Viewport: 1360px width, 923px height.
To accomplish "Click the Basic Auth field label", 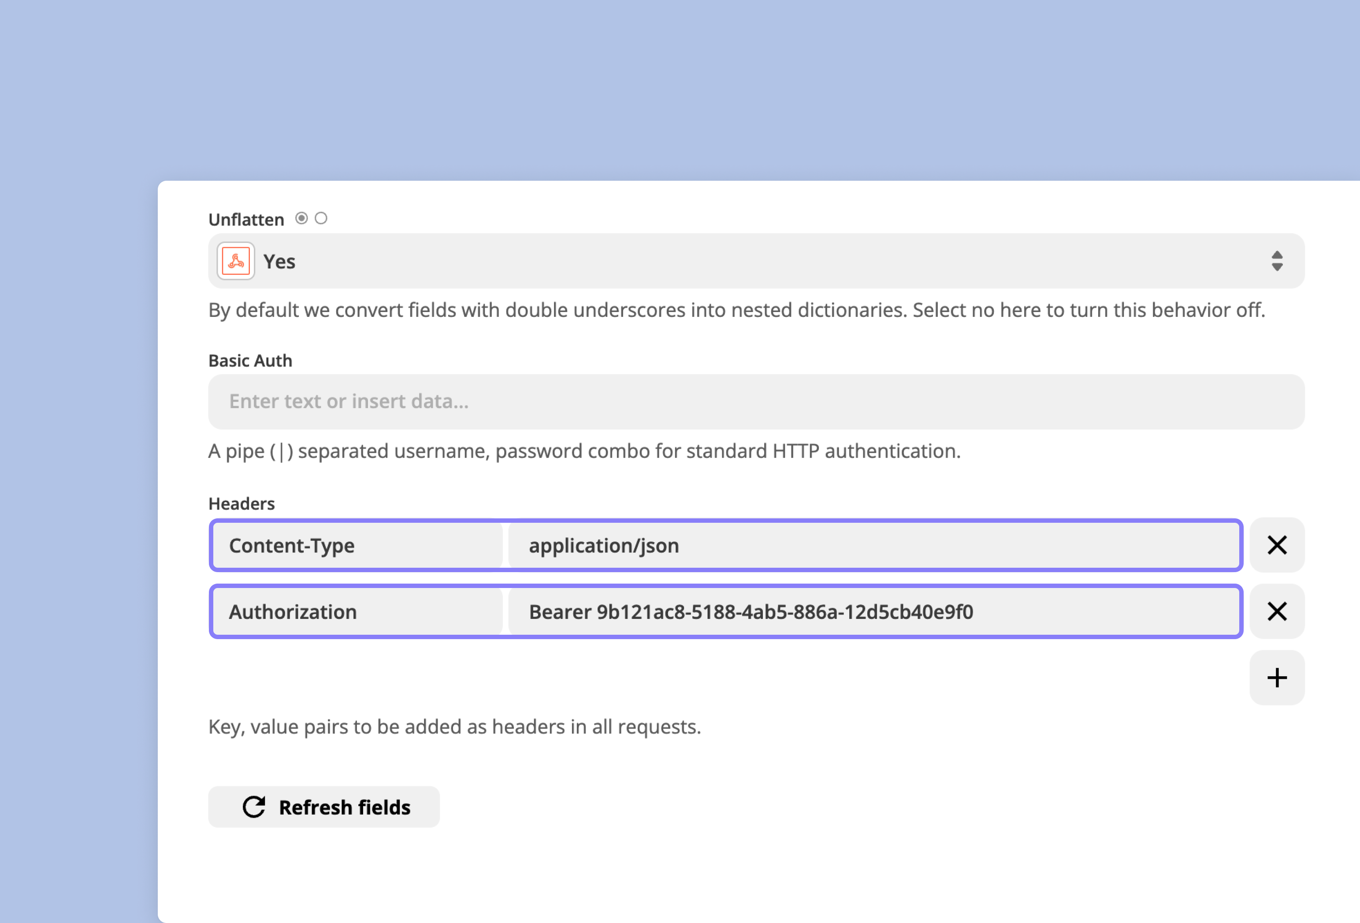I will pyautogui.click(x=250, y=361).
